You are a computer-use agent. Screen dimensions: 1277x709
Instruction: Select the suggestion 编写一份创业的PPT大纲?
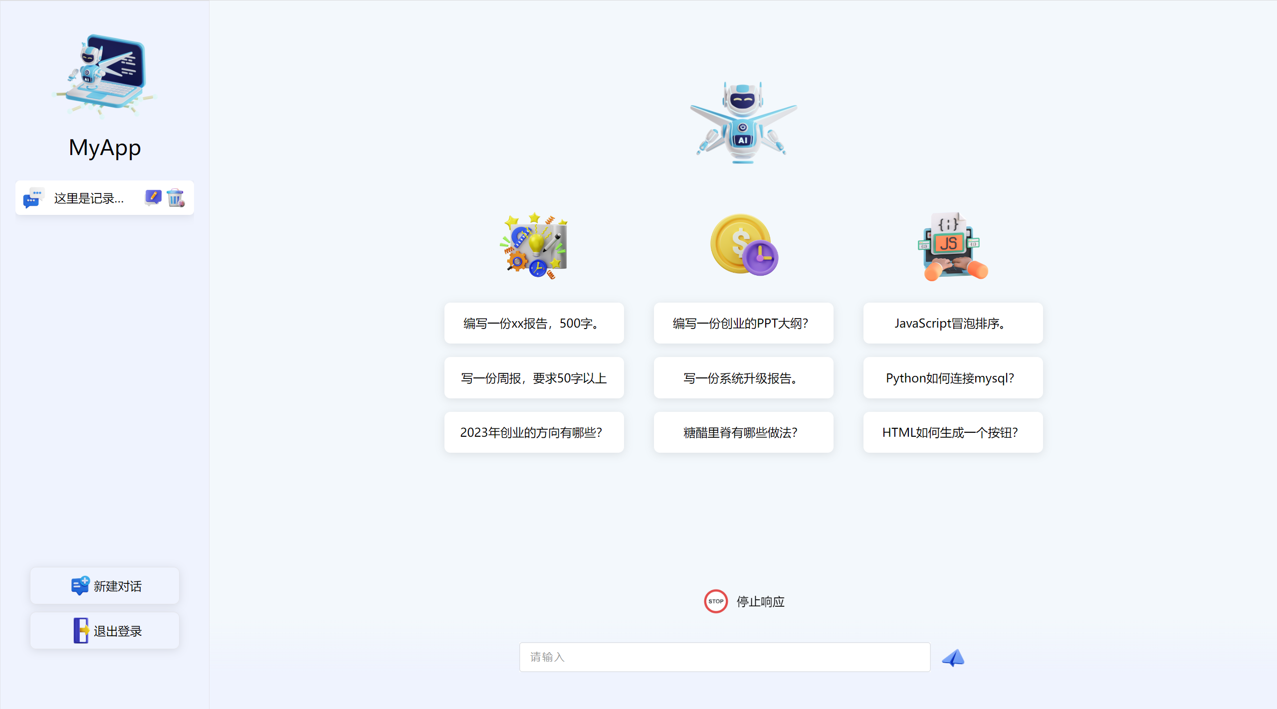click(743, 323)
